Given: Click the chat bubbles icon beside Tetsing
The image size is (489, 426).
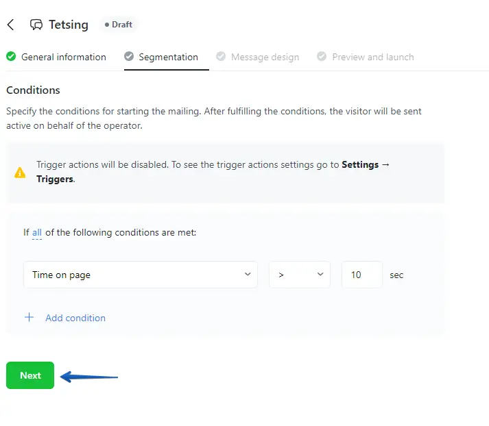Looking at the screenshot, I should (36, 25).
